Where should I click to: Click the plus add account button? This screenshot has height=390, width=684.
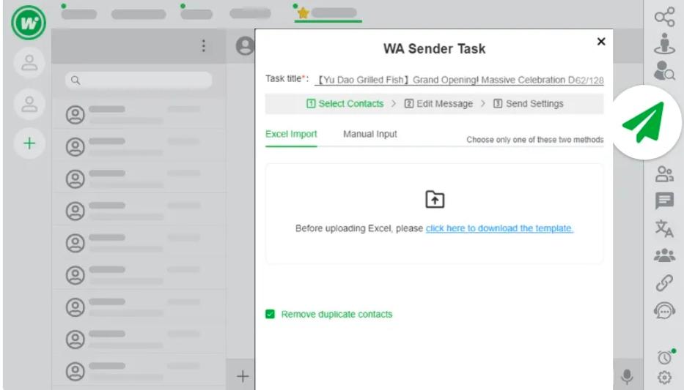29,143
